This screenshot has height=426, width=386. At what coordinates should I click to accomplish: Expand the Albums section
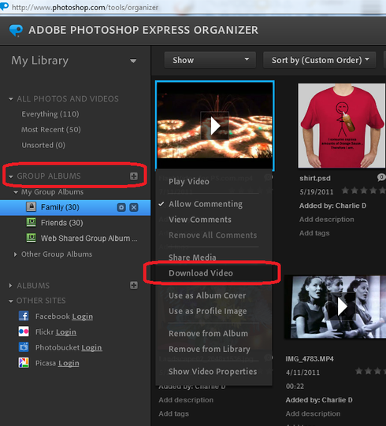click(x=10, y=286)
